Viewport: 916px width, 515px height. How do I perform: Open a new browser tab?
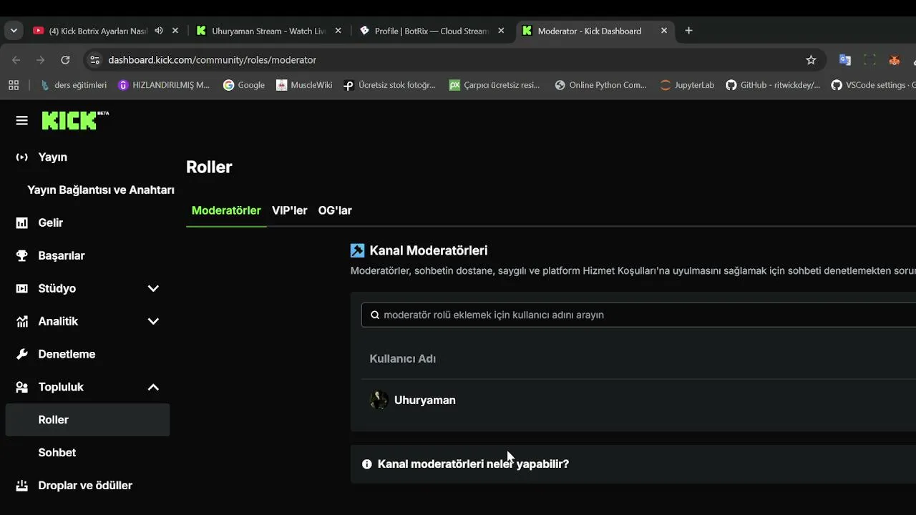[x=688, y=31]
